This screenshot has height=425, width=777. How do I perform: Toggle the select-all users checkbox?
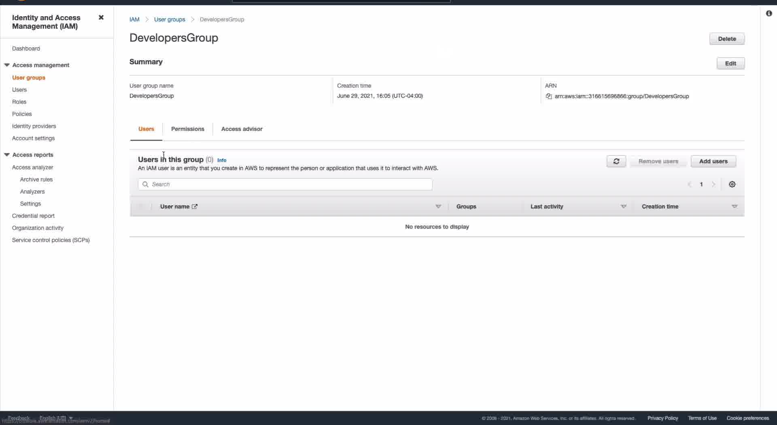tap(141, 206)
